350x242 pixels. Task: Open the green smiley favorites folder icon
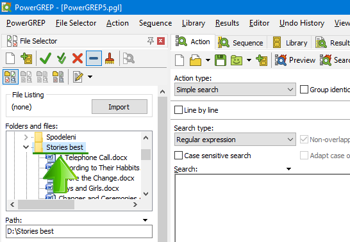coord(237,60)
